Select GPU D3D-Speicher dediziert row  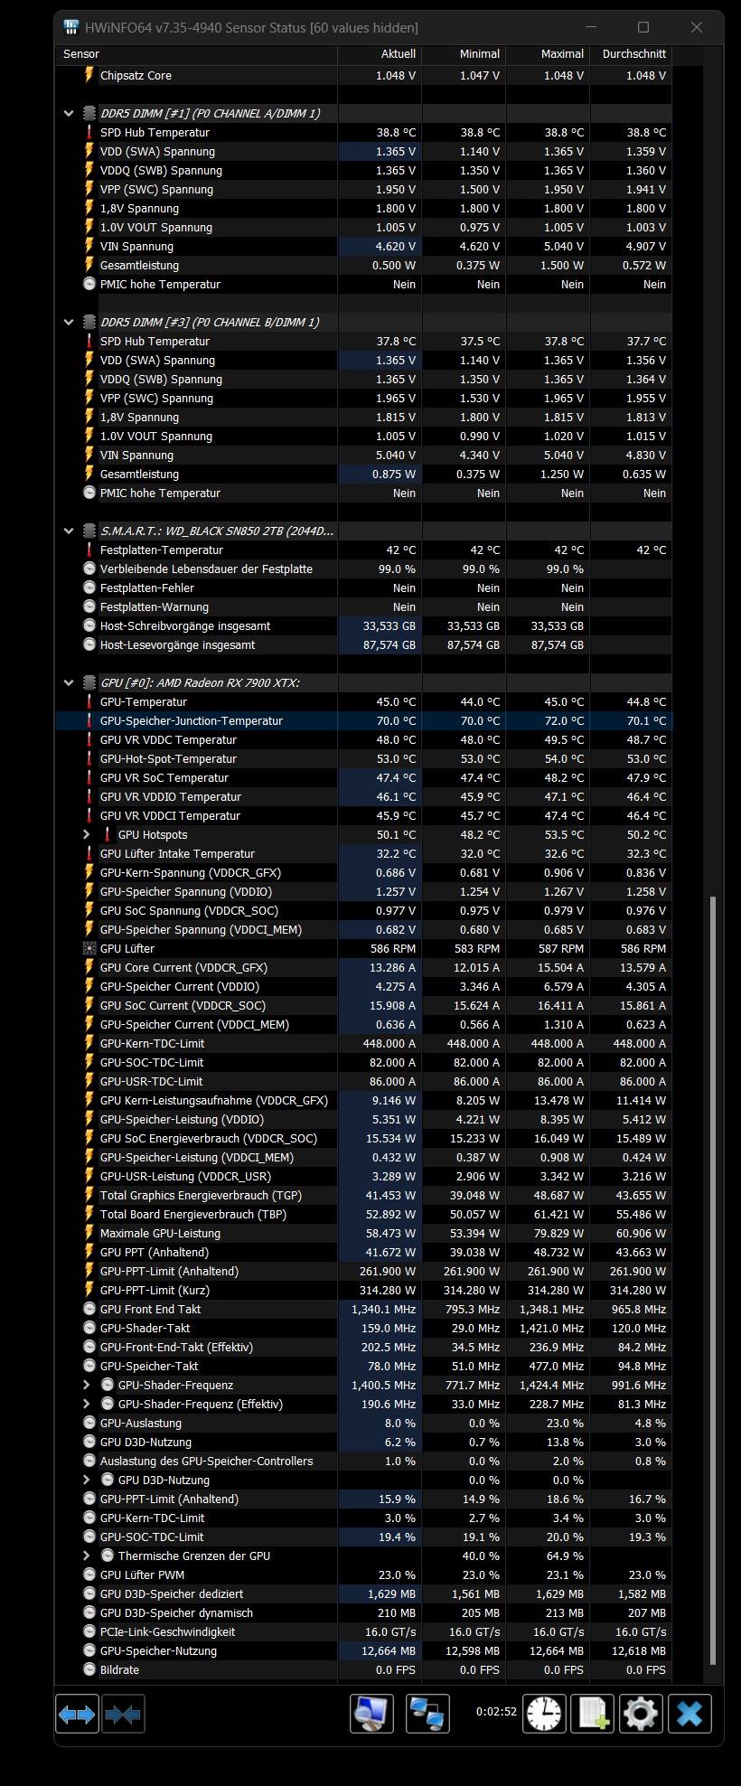[x=363, y=1594]
